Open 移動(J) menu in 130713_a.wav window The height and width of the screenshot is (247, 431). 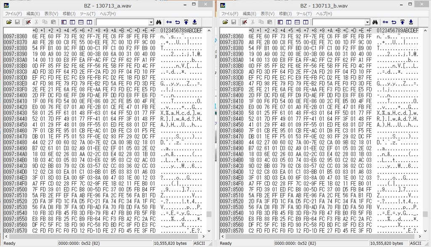[69, 13]
